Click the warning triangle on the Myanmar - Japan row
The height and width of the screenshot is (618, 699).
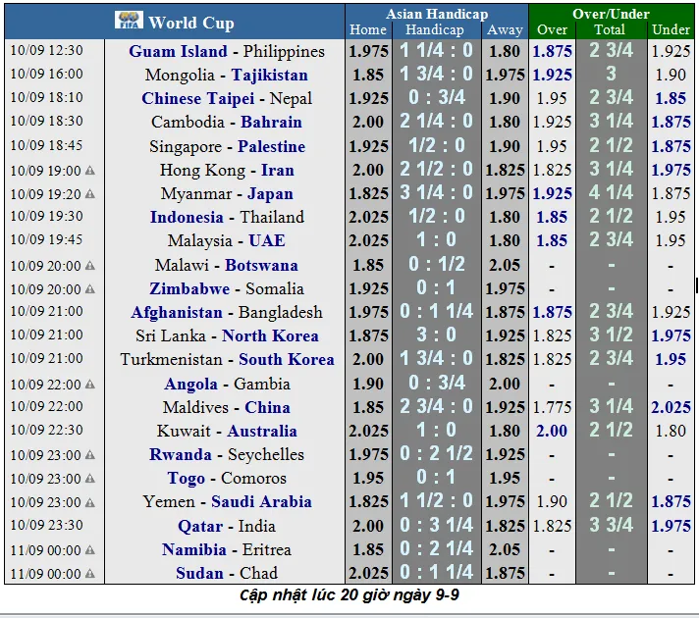tap(90, 194)
